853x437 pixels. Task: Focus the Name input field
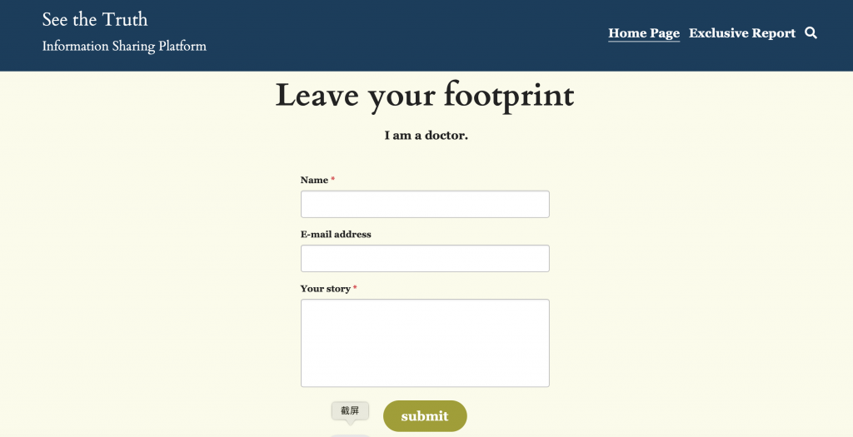pyautogui.click(x=425, y=204)
